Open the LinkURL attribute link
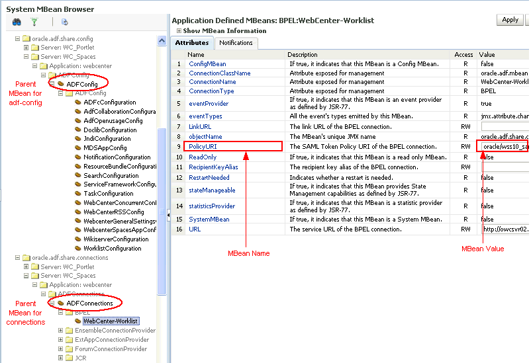The height and width of the screenshot is (363, 531). (200, 126)
